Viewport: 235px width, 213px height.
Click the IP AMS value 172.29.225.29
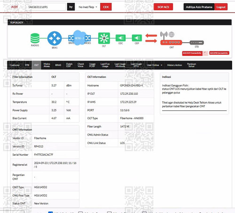(x=128, y=102)
